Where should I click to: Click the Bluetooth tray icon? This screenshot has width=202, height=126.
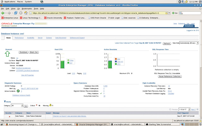(x=180, y=2)
